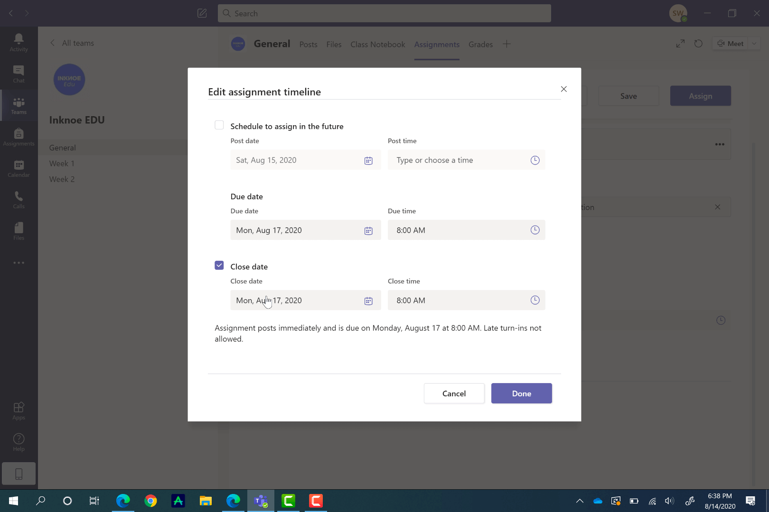Open the Calls sidebar icon
Screen dimensions: 769x512
pos(19,199)
